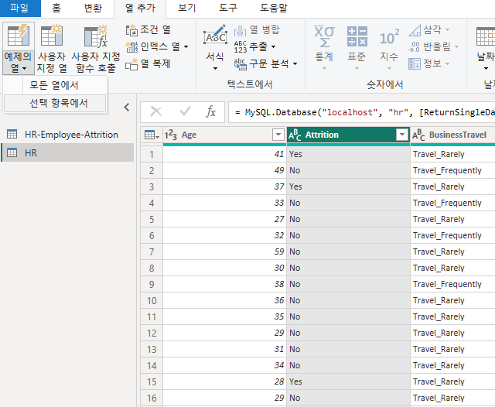Choose 모든 열에서 from the menu
The height and width of the screenshot is (407, 495).
(x=54, y=85)
